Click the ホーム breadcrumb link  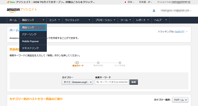point(14,30)
